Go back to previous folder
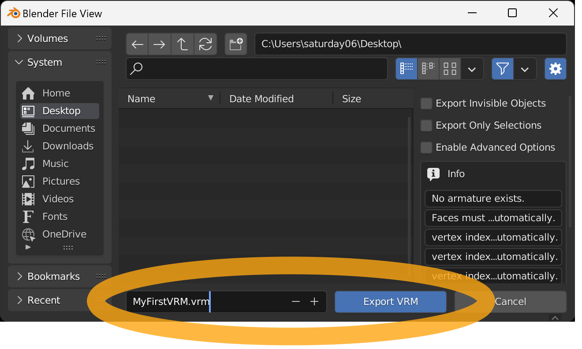 click(x=138, y=45)
